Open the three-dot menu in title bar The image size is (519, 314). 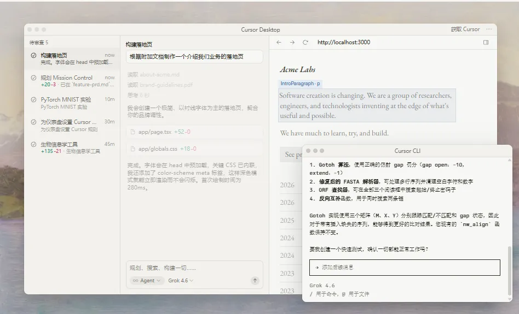coord(489,29)
